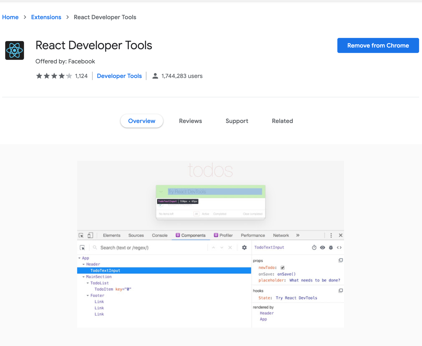
Task: Click the onSave() prop value
Action: [x=287, y=274]
